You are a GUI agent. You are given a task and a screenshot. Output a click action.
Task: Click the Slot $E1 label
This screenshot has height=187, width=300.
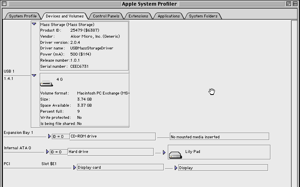pyautogui.click(x=49, y=164)
